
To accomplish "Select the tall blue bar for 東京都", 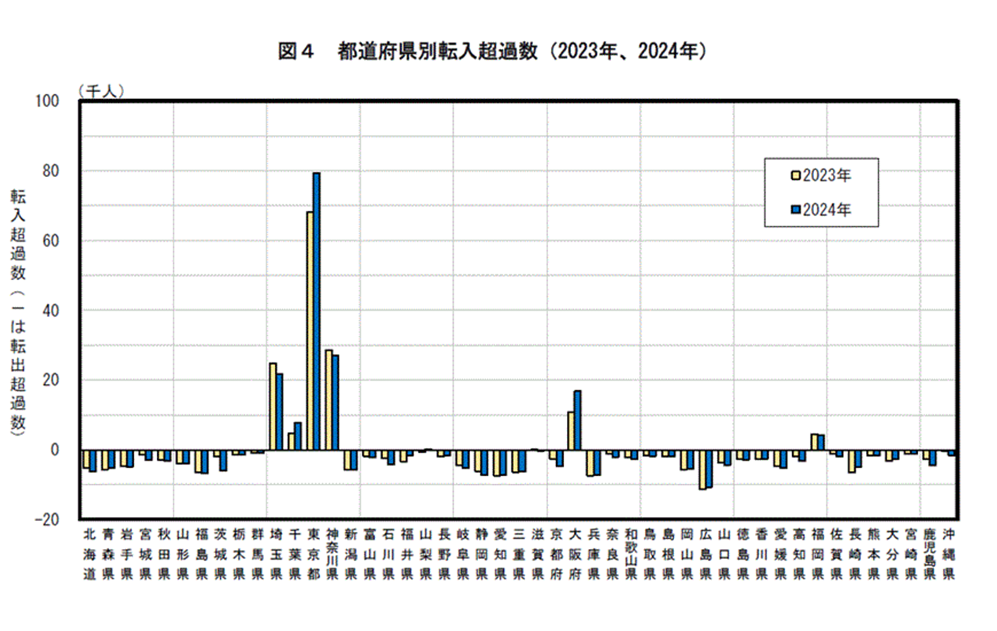I will click(316, 312).
